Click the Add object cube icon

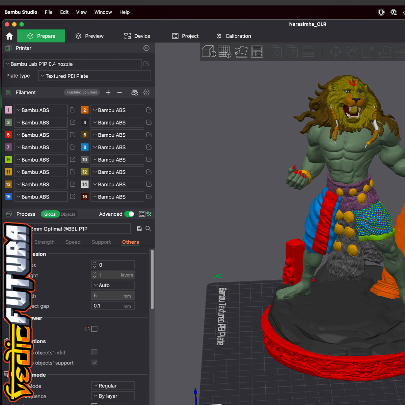tap(209, 52)
